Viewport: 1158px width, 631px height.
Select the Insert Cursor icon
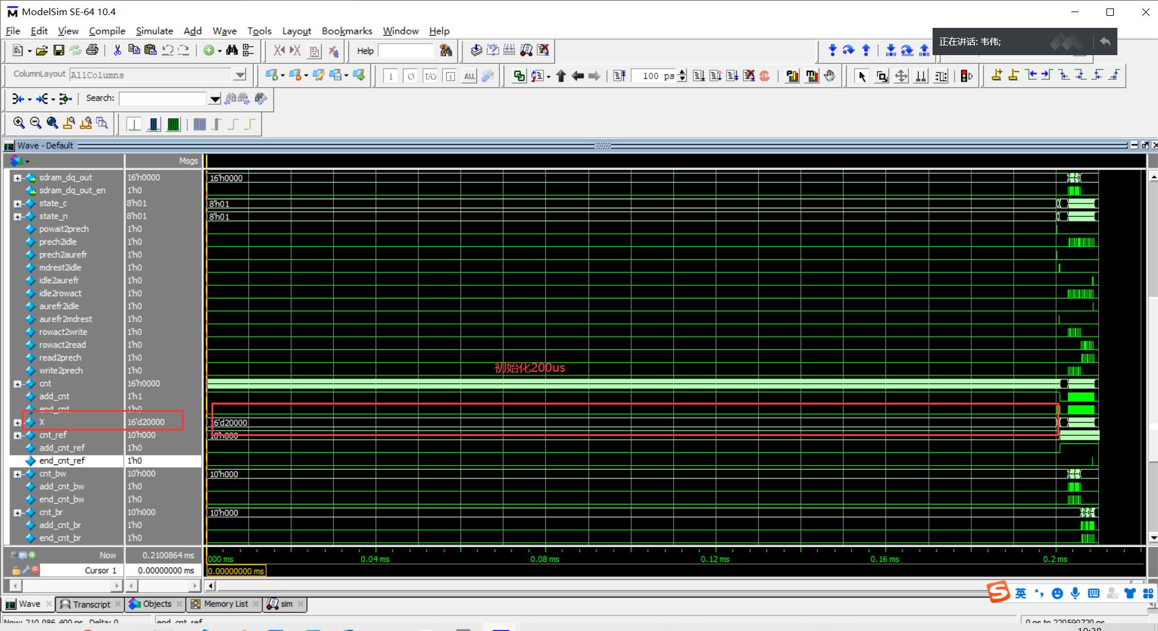[996, 76]
